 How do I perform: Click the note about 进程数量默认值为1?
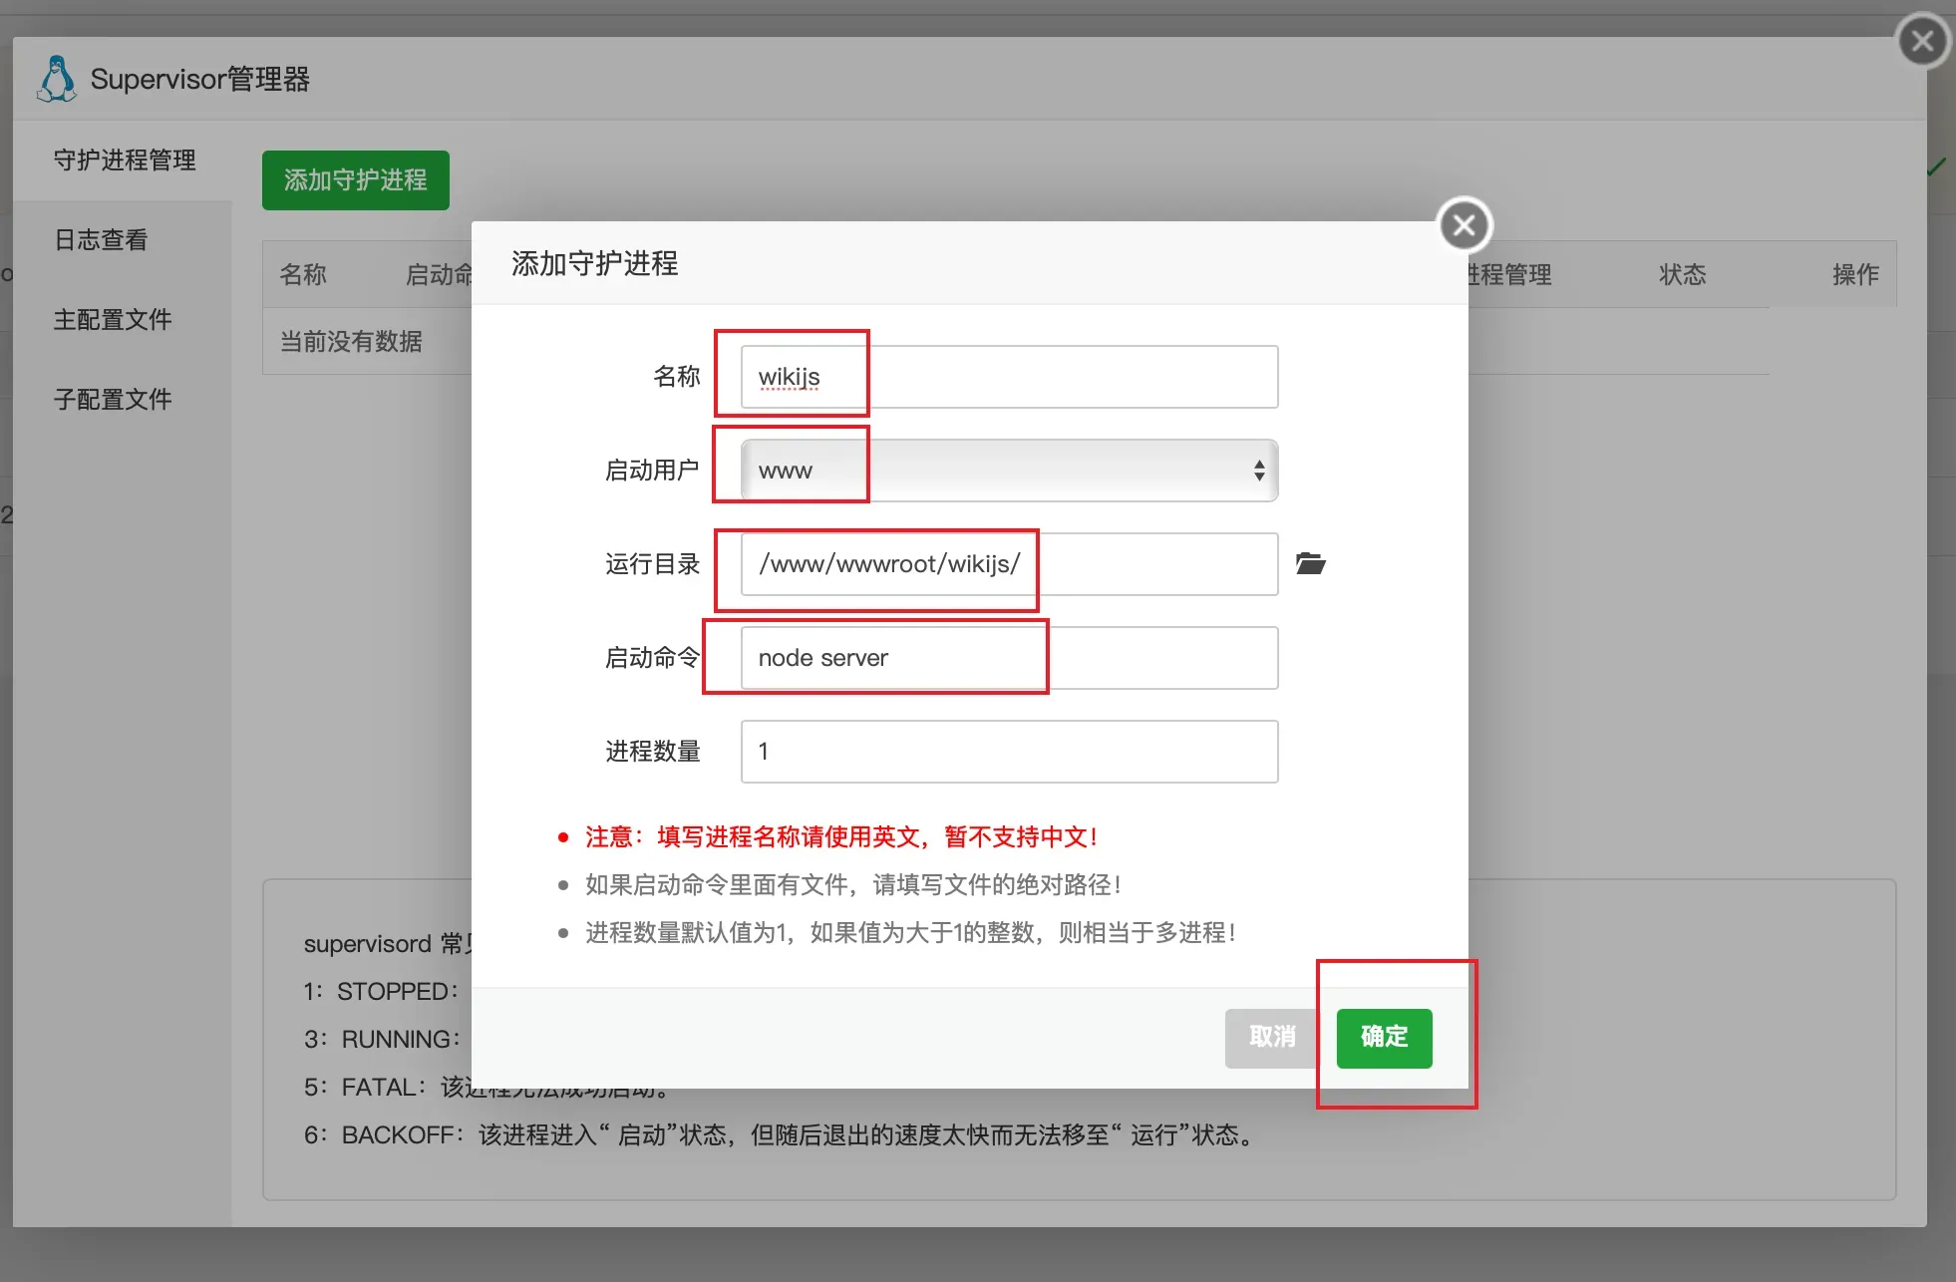[x=910, y=933]
